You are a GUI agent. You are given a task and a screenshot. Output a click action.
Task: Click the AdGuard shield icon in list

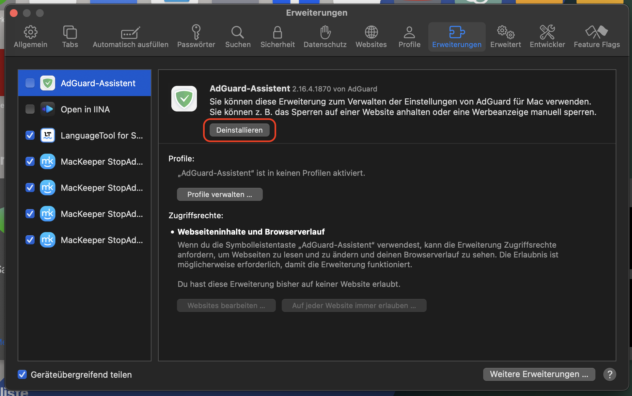click(x=48, y=83)
